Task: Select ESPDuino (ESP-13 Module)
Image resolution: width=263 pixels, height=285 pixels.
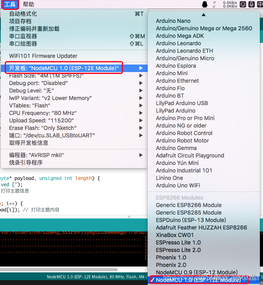Action: 204,220
